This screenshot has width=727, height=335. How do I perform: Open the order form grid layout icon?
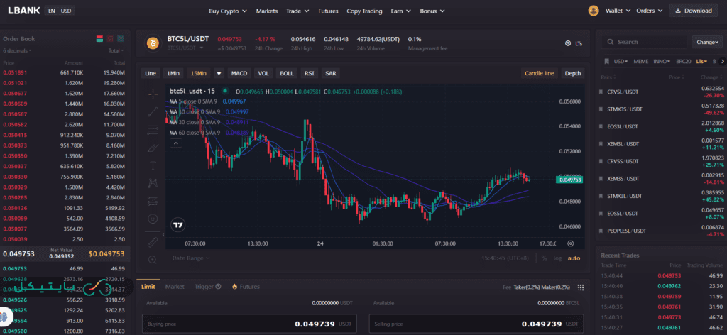click(x=579, y=287)
